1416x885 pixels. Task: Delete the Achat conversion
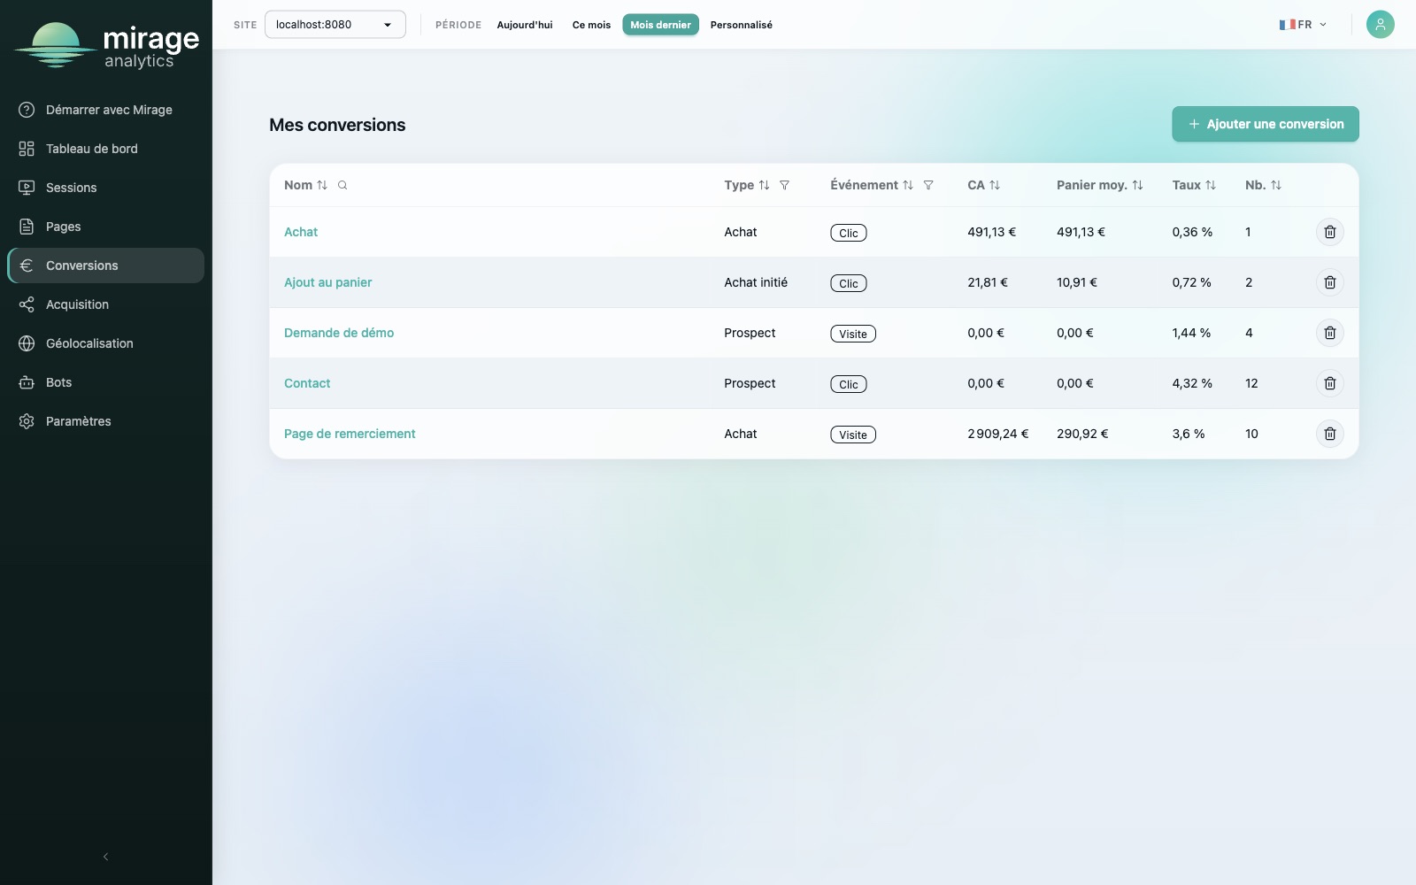(1329, 232)
